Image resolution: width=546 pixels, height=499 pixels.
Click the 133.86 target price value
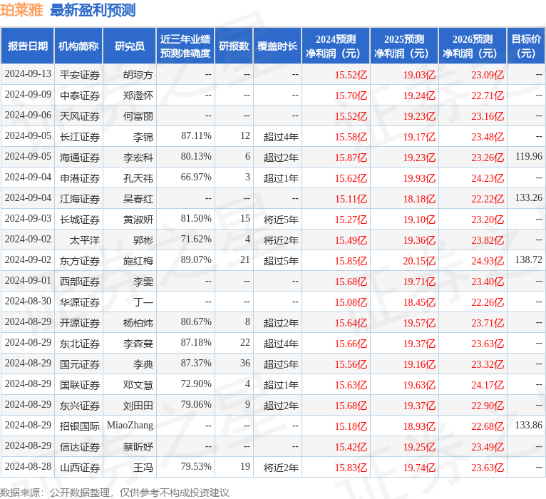[x=529, y=425]
